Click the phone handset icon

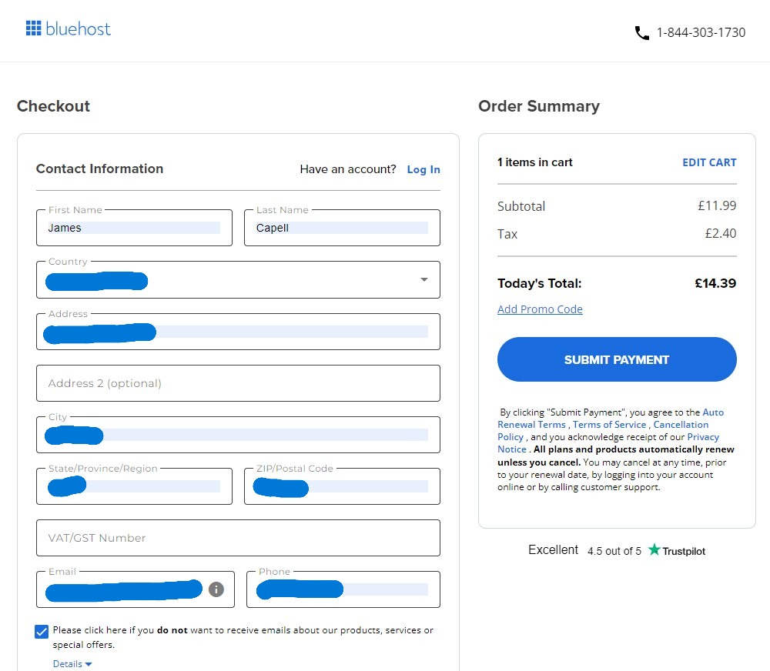coord(642,33)
